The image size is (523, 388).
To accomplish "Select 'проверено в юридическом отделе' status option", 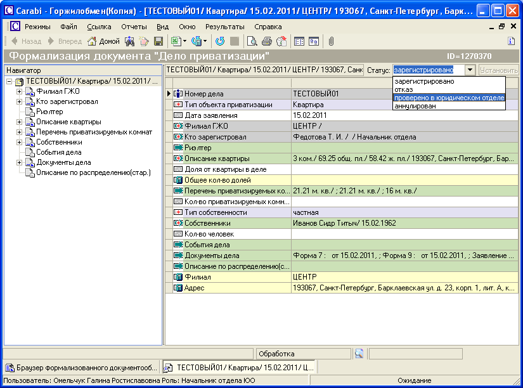I will (x=449, y=98).
